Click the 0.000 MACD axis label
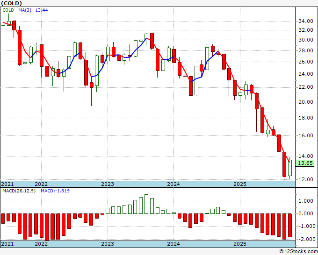Viewport: 318px width, 255px height. pyautogui.click(x=306, y=213)
